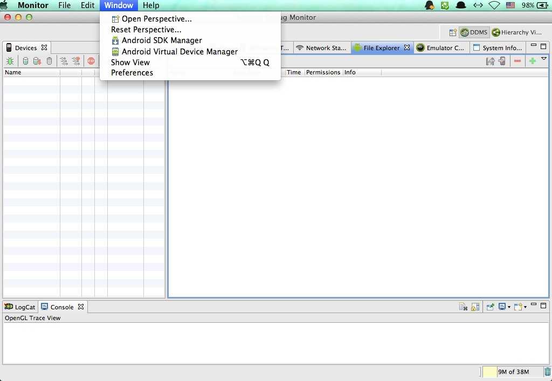Close the Console tab

81,307
